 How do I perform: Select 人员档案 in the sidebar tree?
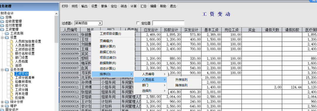pyautogui.click(x=21, y=62)
